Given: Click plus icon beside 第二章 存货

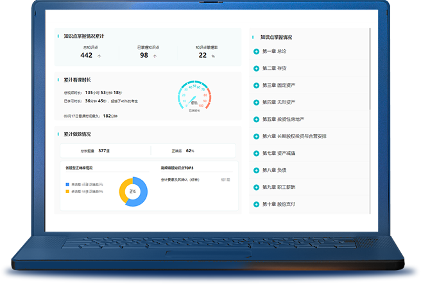Looking at the screenshot, I should 257,68.
